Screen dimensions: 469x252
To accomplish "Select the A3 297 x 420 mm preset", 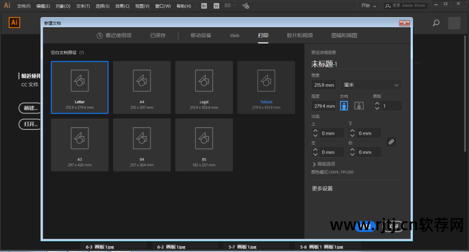I will pos(80,145).
